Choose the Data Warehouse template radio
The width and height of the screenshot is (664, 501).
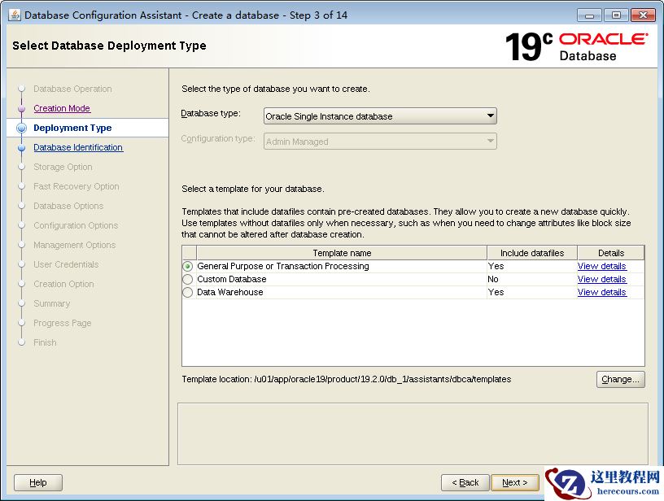click(x=188, y=293)
